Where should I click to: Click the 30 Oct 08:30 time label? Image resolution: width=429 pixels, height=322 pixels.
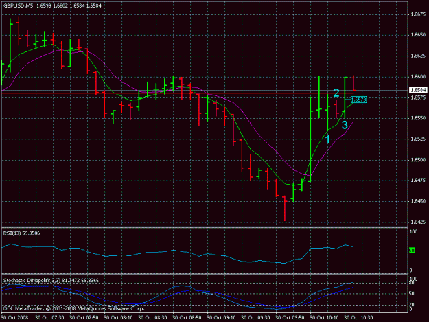click(152, 318)
